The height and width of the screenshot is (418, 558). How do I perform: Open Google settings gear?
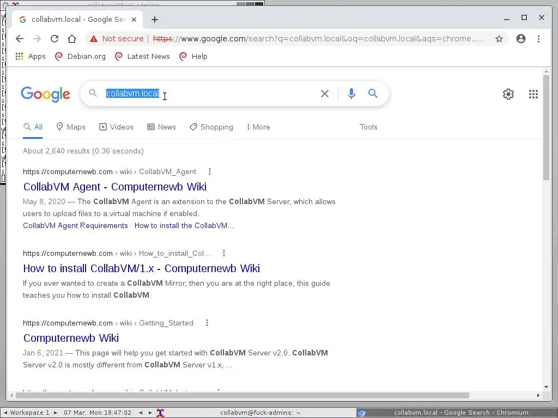click(x=508, y=94)
